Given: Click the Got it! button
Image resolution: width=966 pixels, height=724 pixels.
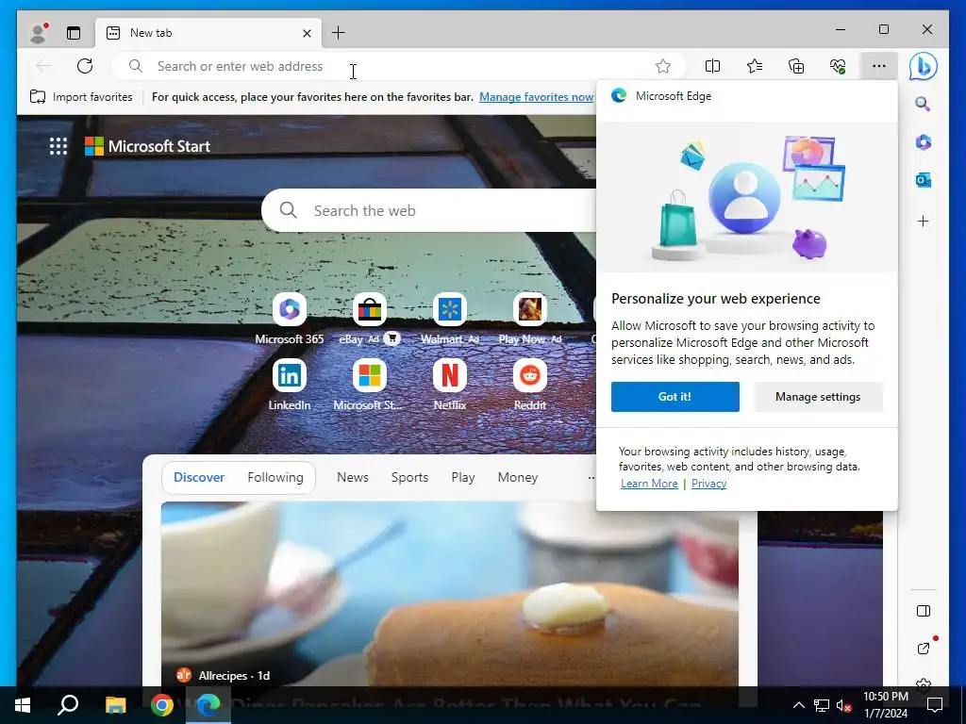Looking at the screenshot, I should click(675, 397).
